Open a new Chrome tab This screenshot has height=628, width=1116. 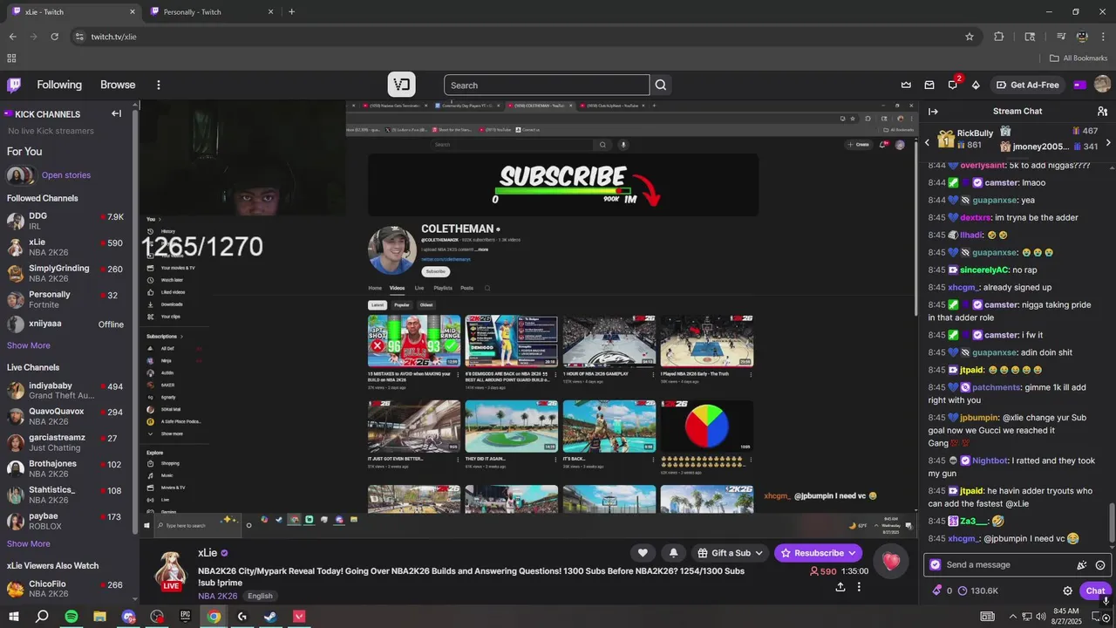pyautogui.click(x=291, y=11)
